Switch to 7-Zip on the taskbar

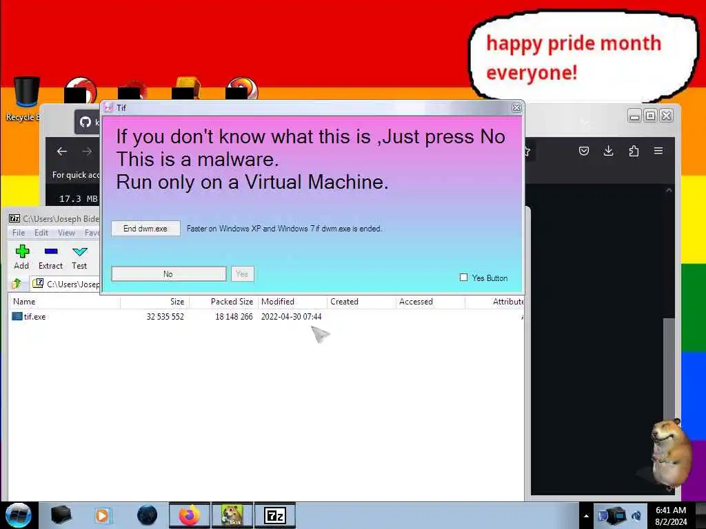(275, 515)
